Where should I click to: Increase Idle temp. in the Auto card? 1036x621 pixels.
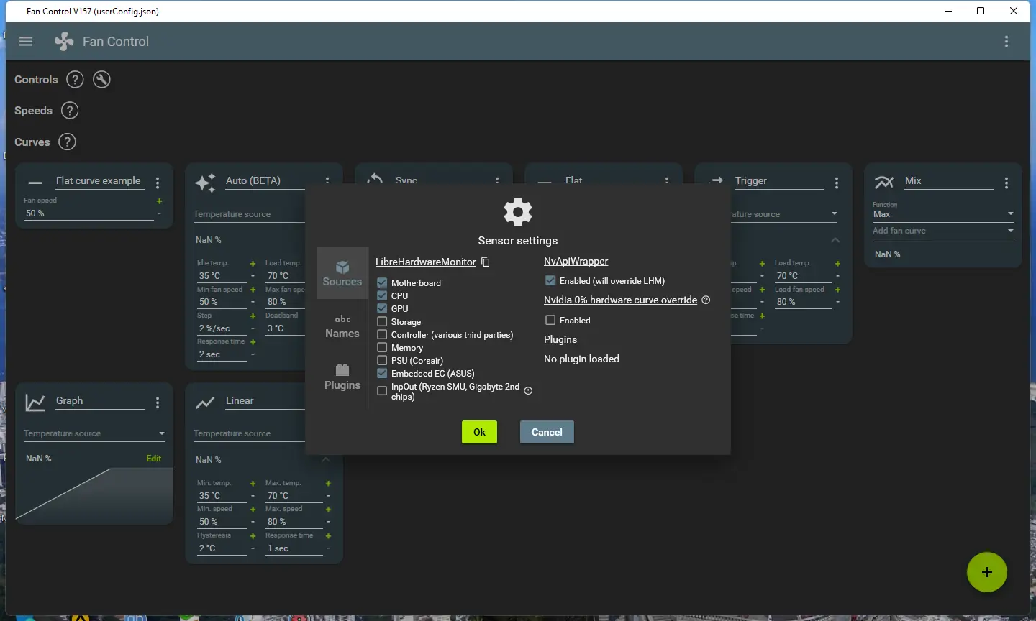[253, 264]
